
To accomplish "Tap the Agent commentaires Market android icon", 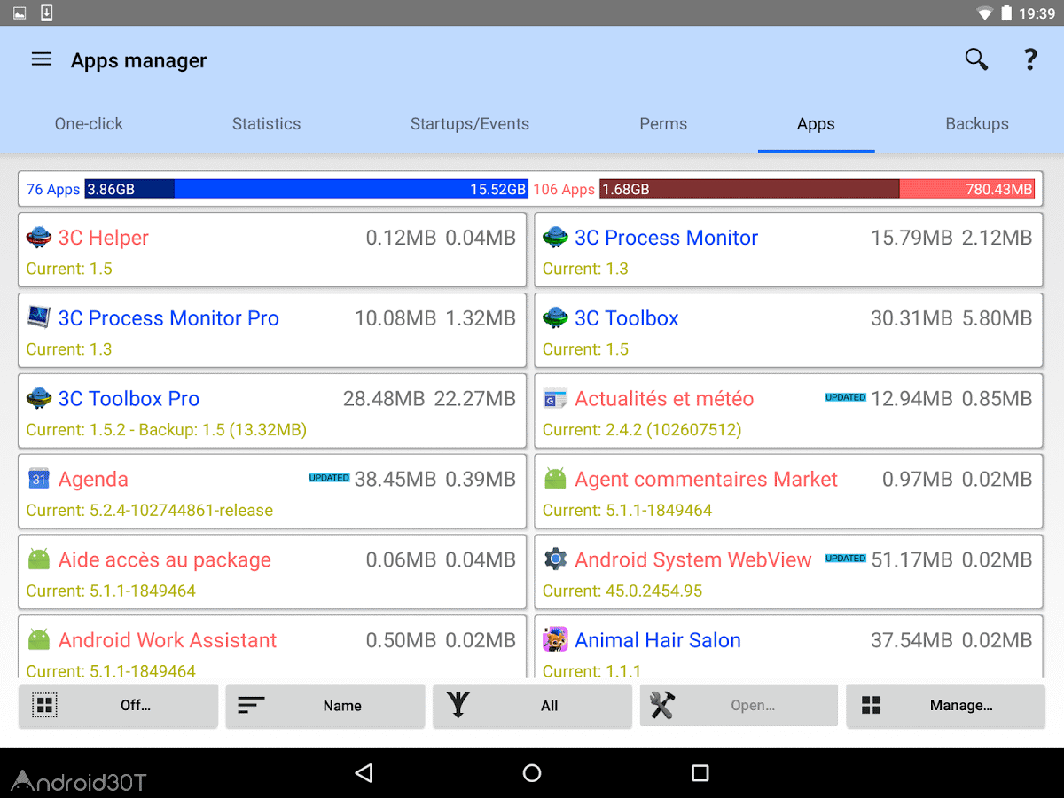I will pyautogui.click(x=555, y=480).
